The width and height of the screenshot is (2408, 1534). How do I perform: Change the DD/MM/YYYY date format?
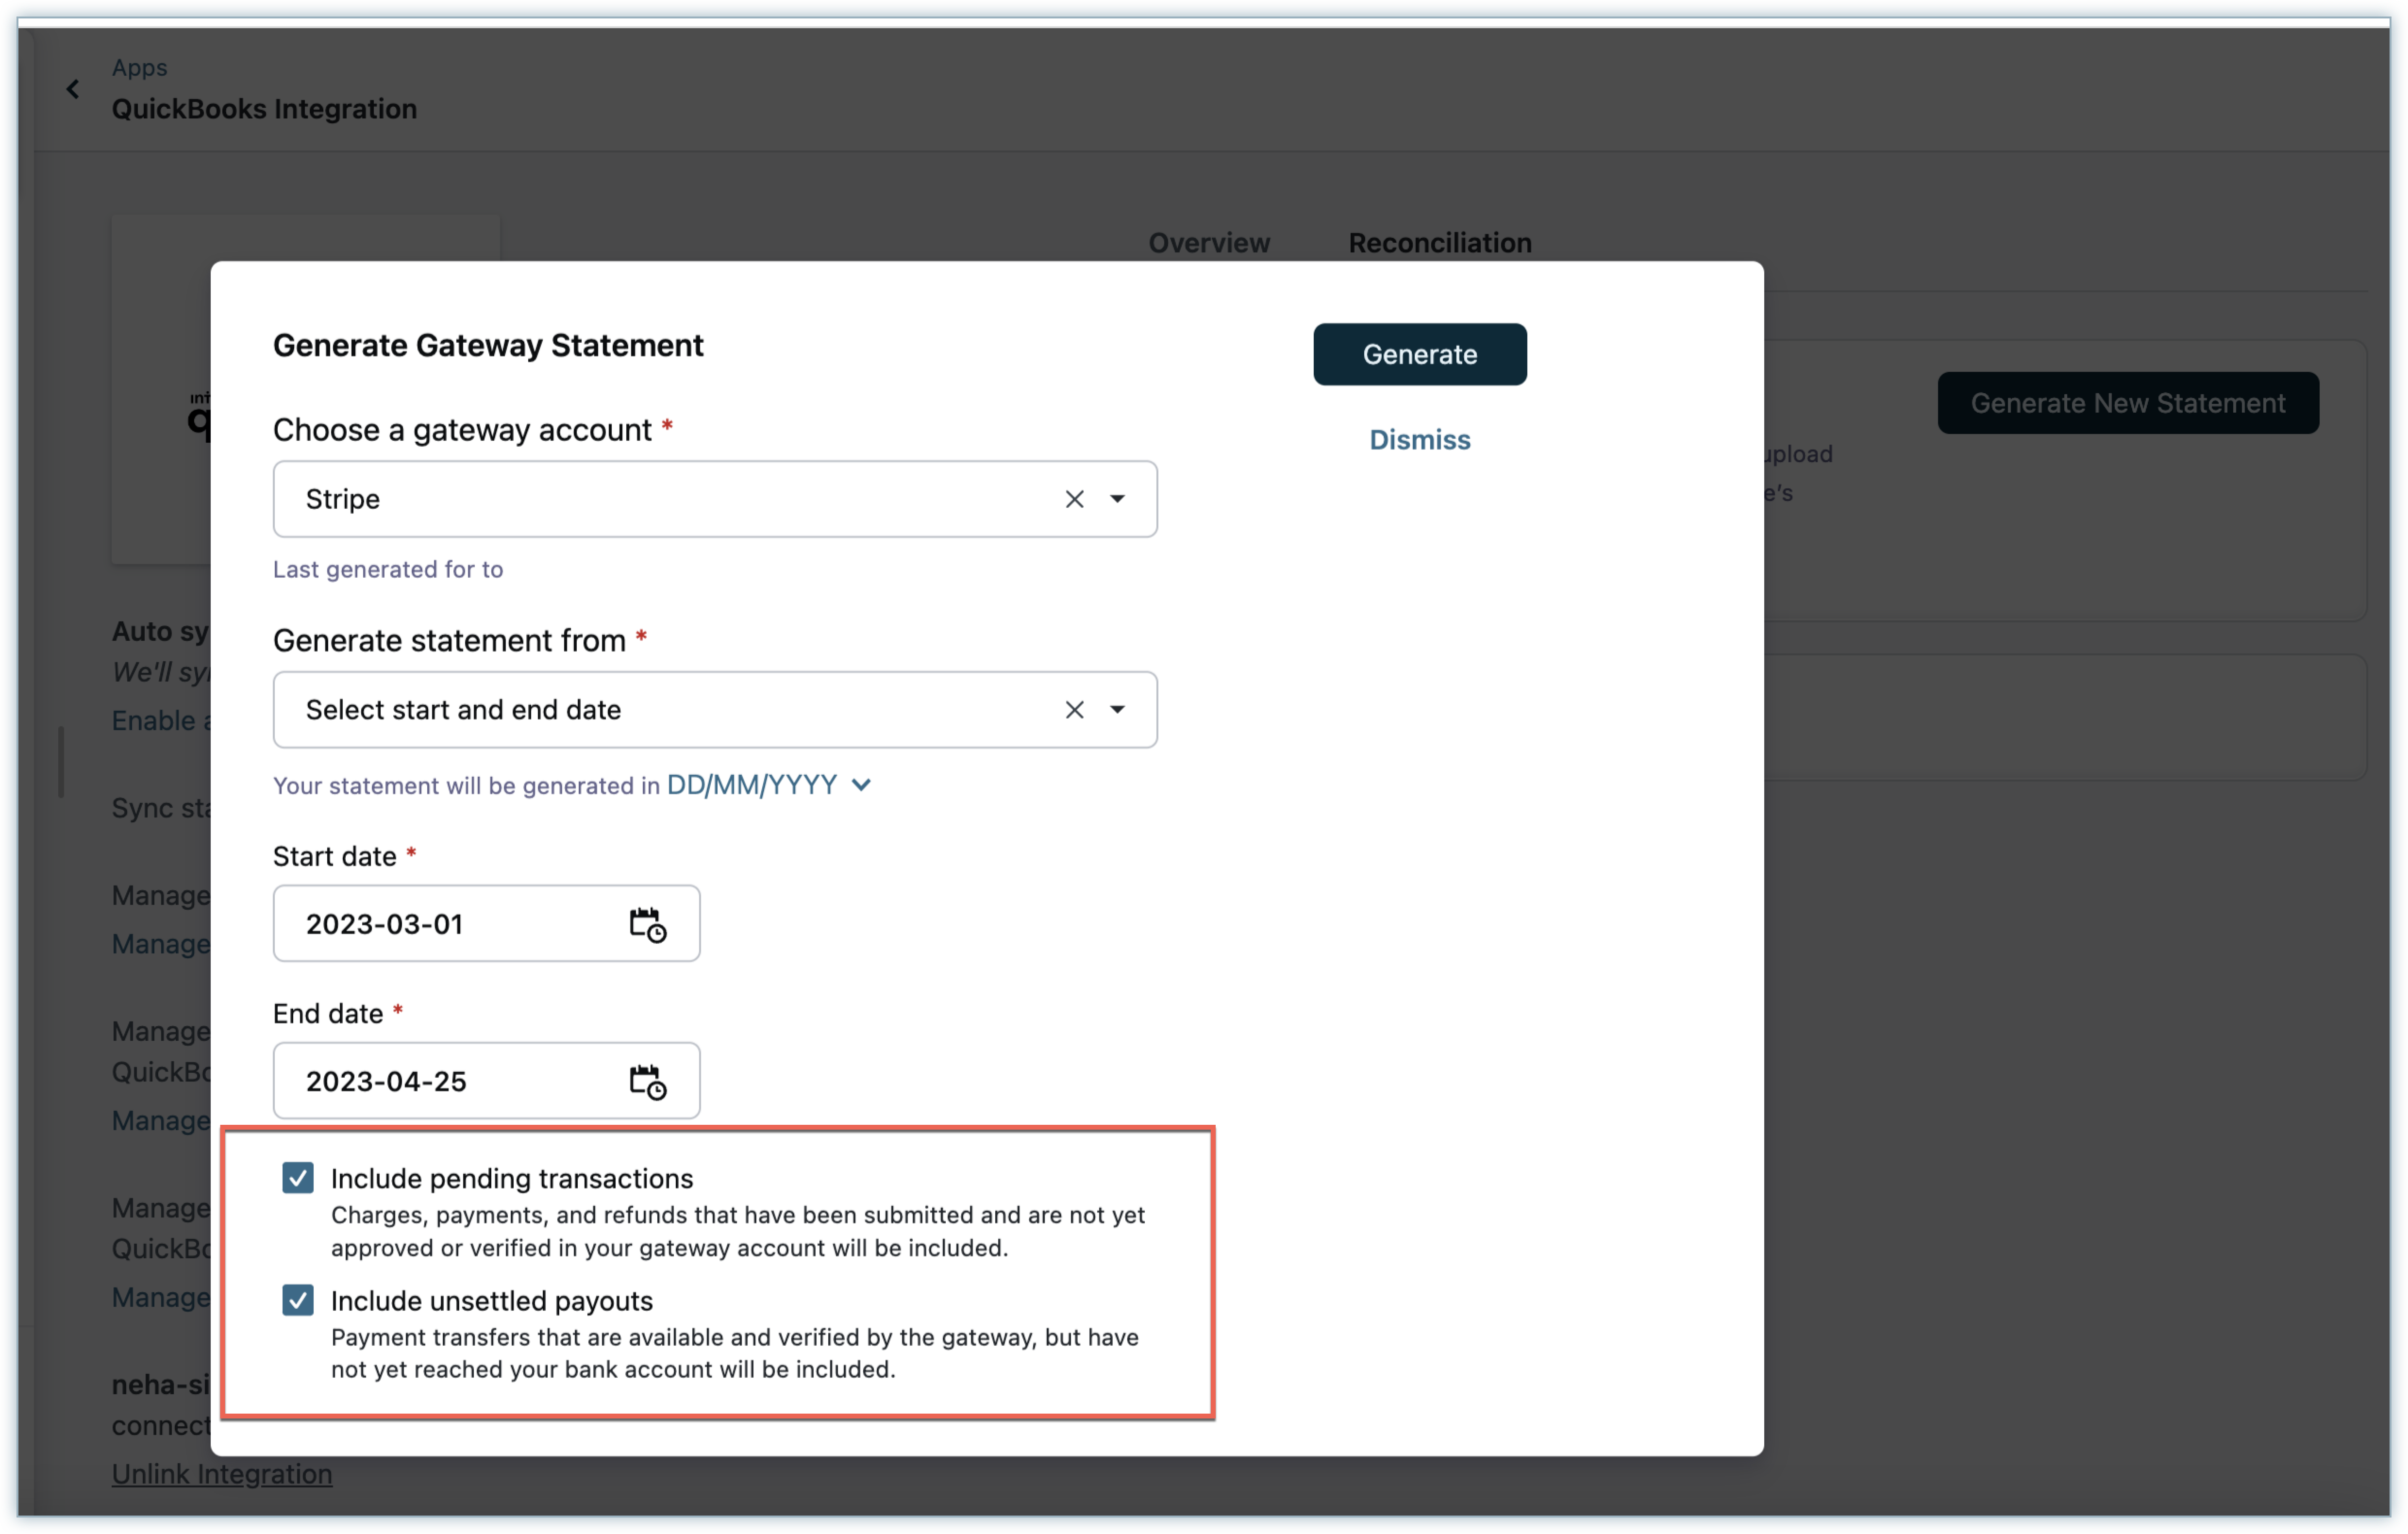(768, 785)
